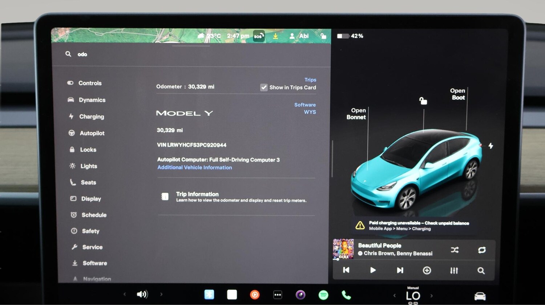Screen dimensions: 545x305
Task: Select Autopilot in the settings sidebar
Action: 86,133
